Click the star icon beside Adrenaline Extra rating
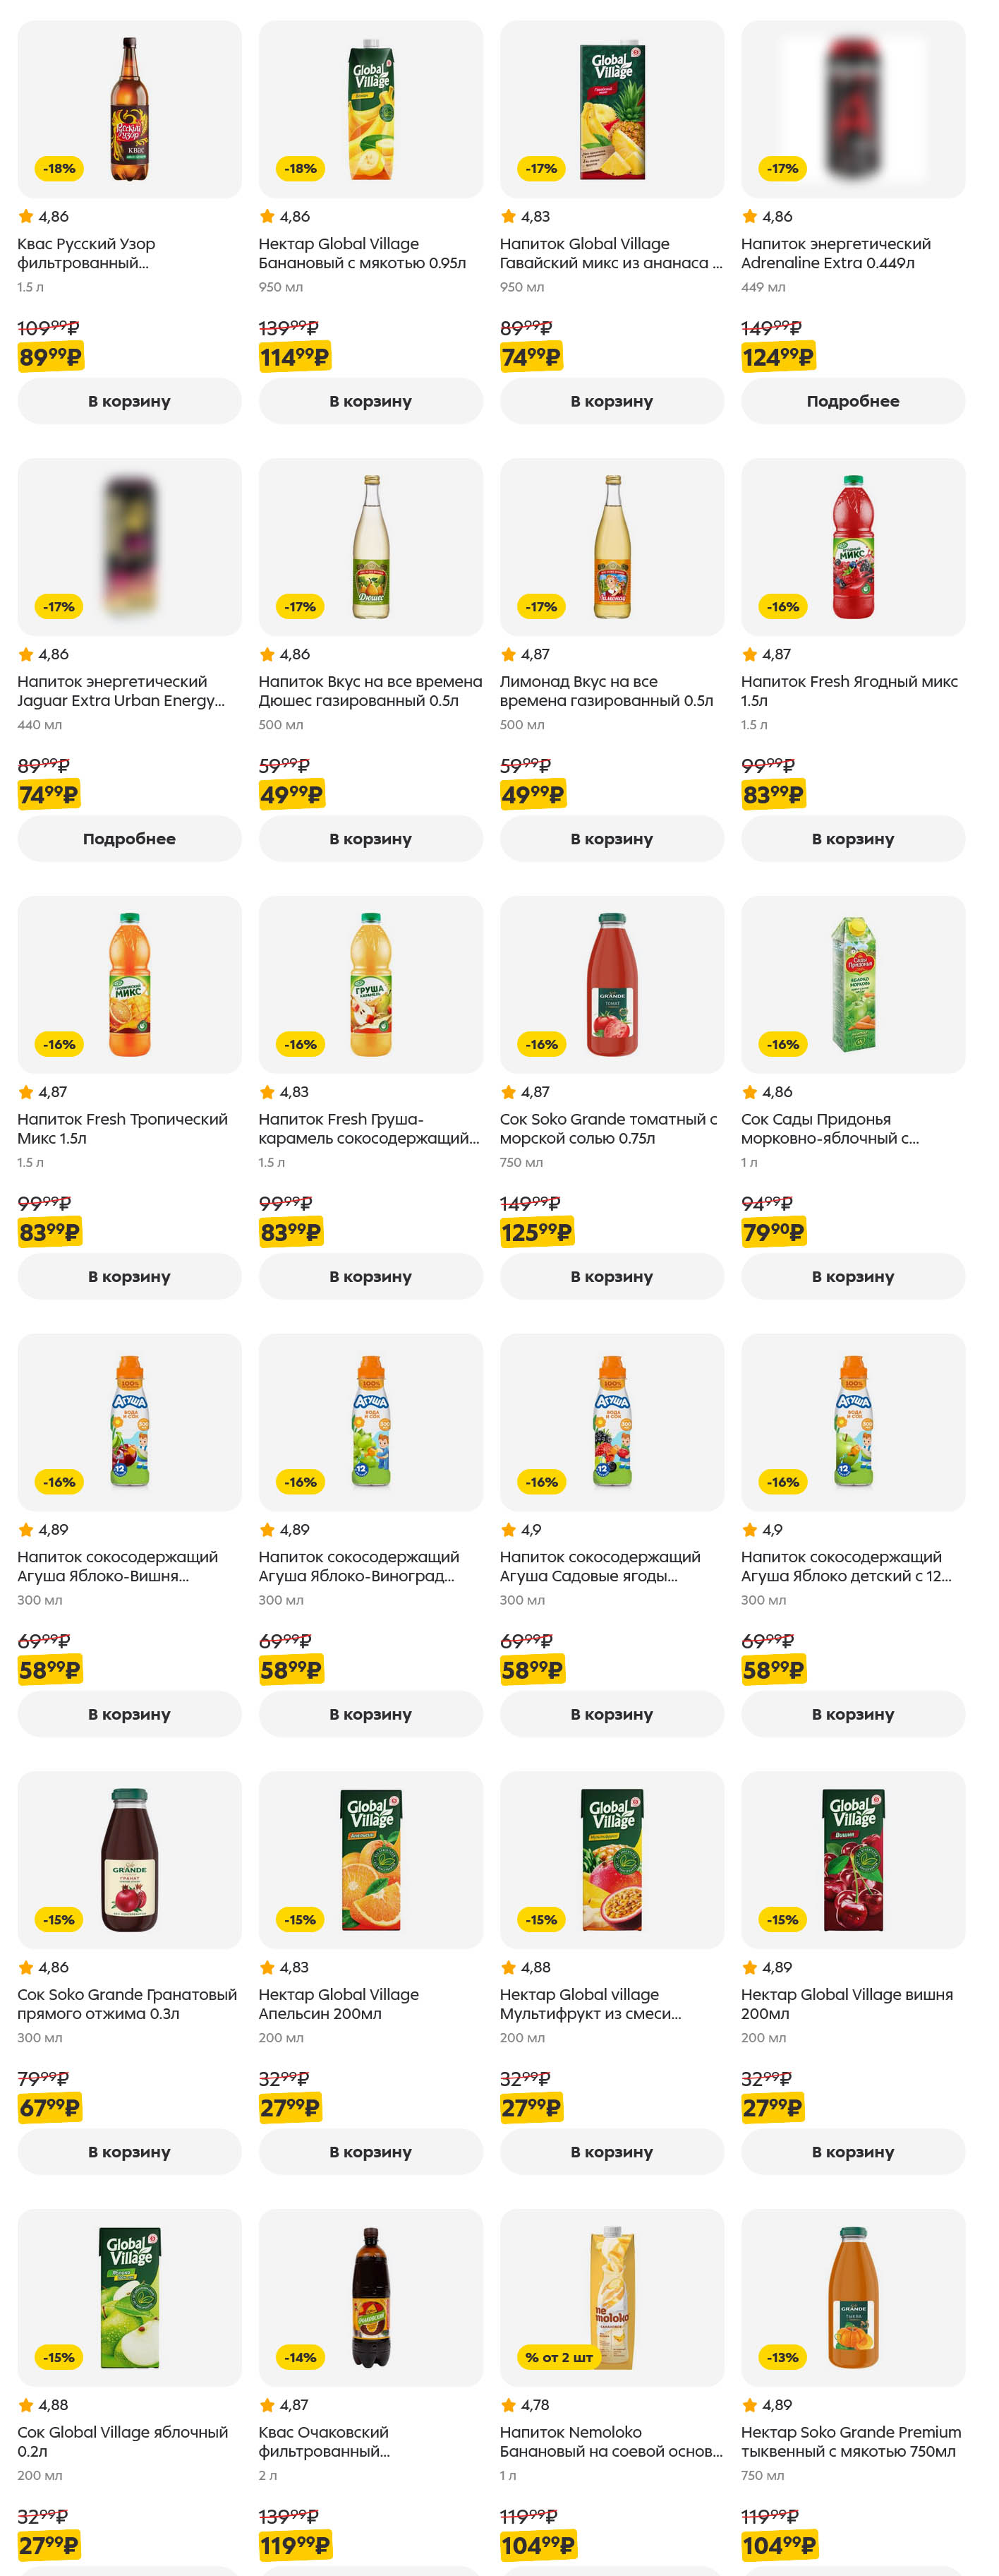Screen dimensions: 999x2576 [x=749, y=216]
